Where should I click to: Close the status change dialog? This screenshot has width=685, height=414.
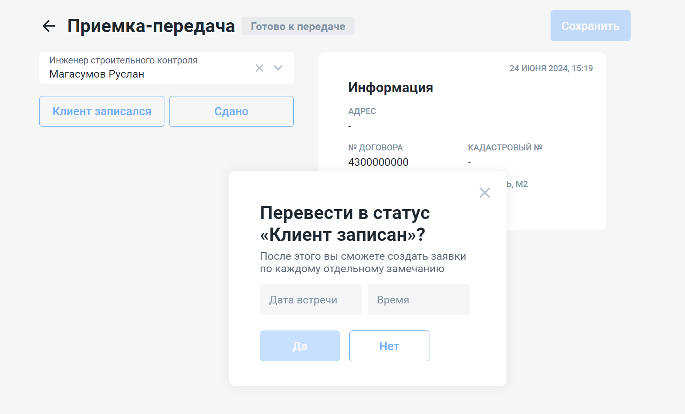485,193
